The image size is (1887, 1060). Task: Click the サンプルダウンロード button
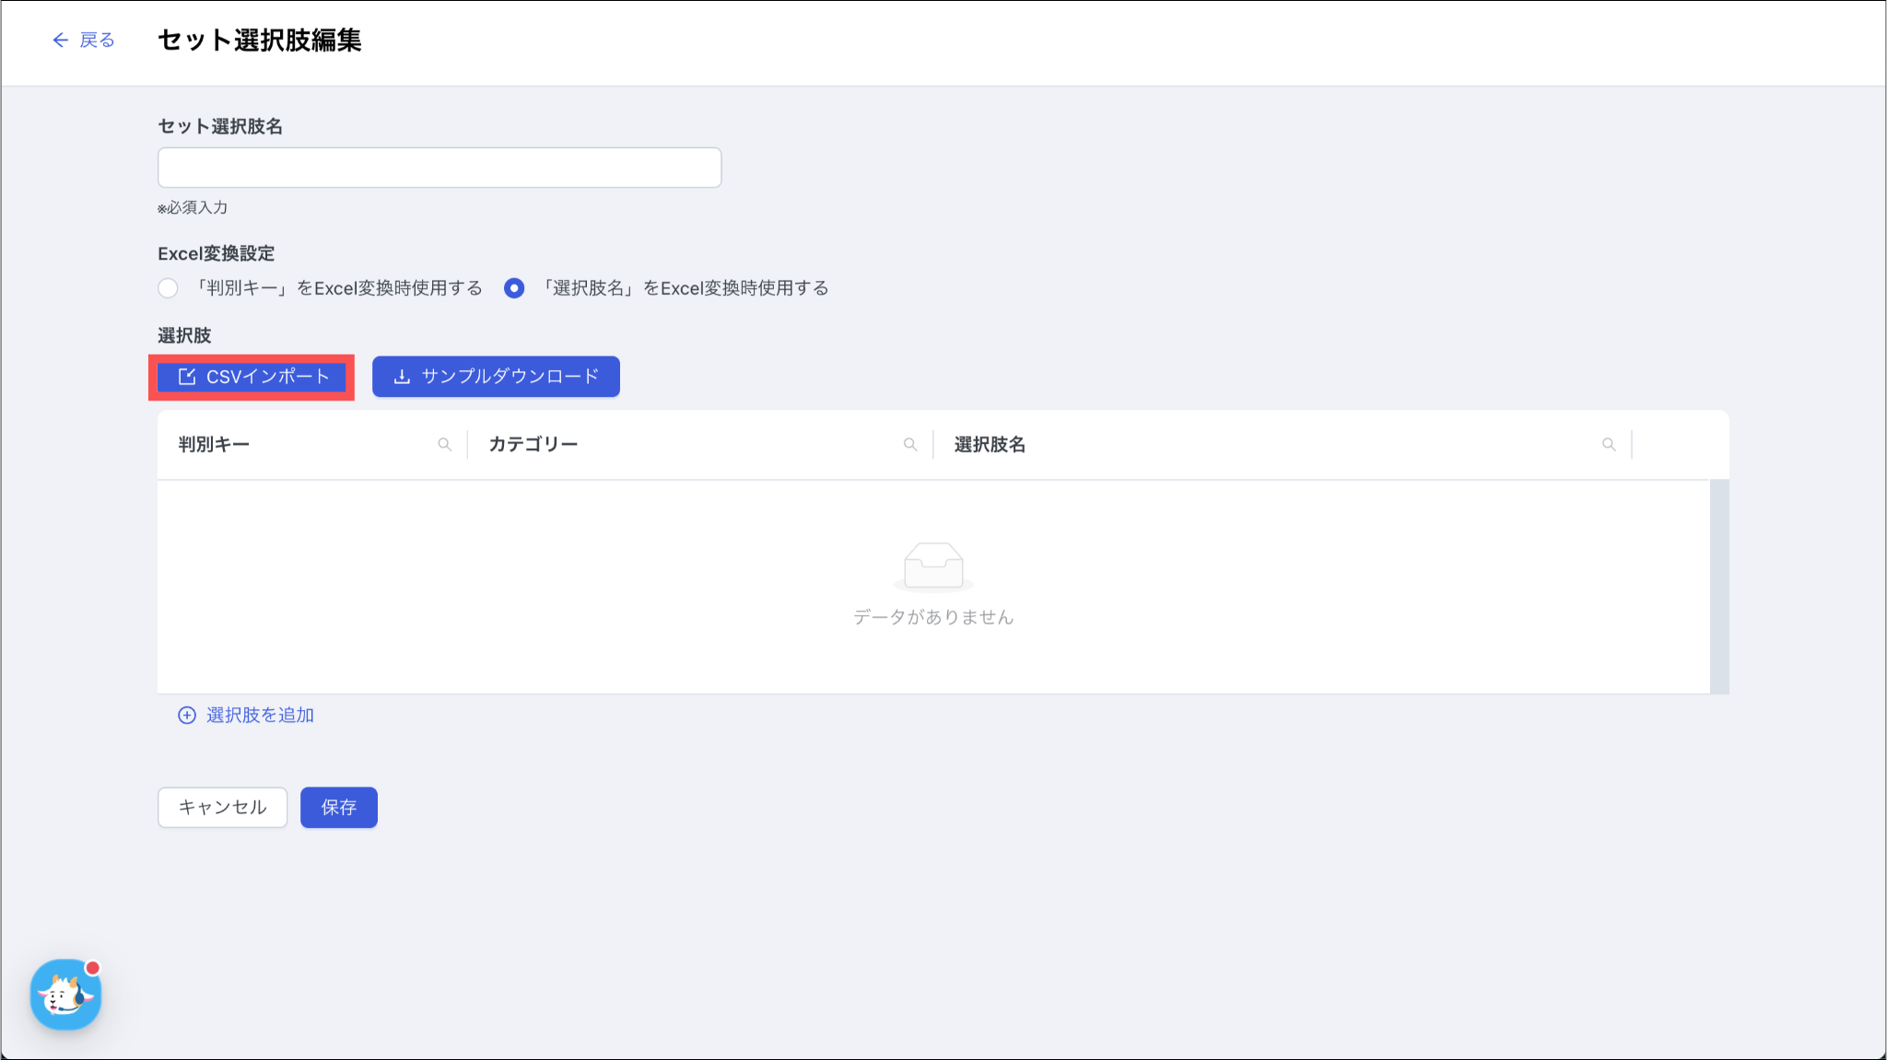pos(496,377)
